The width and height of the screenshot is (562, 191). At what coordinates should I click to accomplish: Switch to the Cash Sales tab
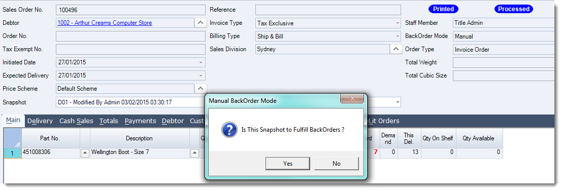point(76,121)
